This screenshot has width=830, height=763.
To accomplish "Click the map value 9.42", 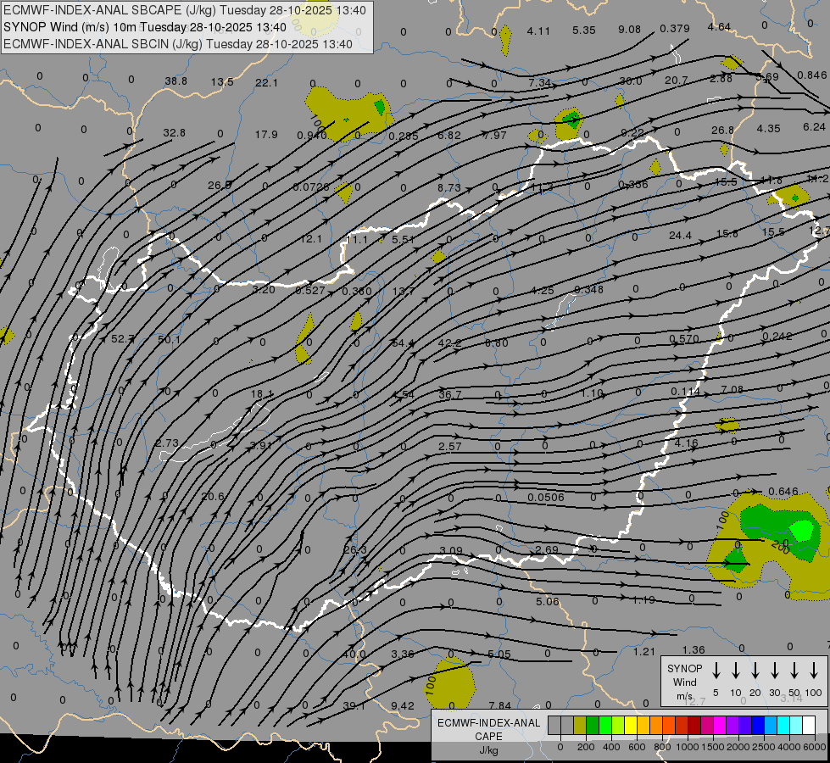I will 403,705.
